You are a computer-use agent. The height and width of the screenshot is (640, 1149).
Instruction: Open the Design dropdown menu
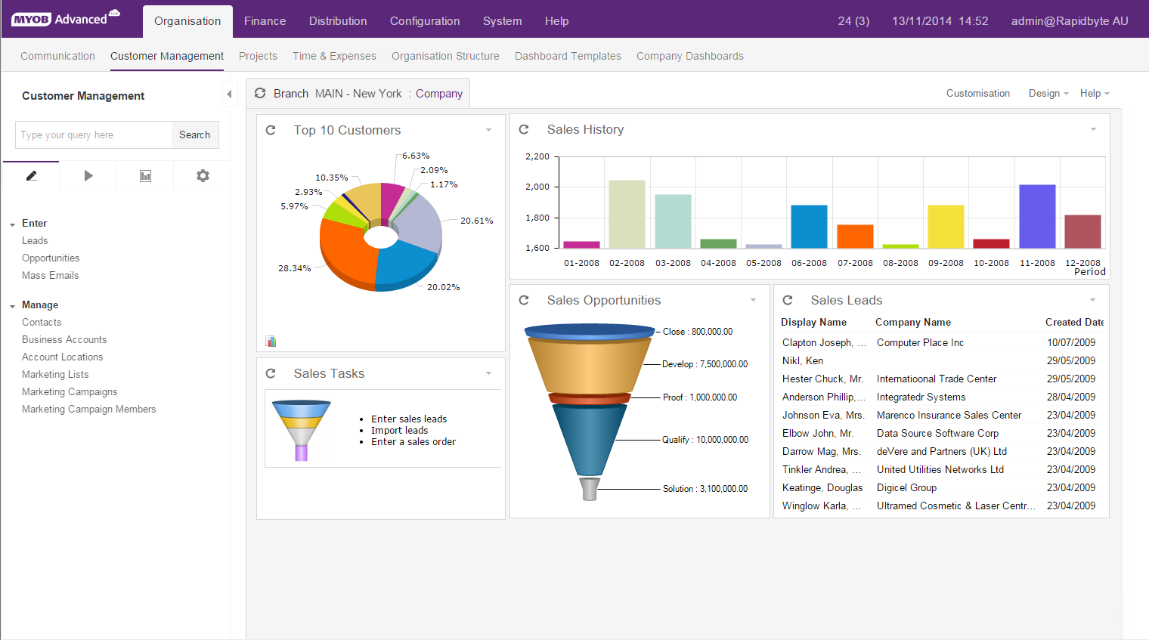(x=1048, y=94)
